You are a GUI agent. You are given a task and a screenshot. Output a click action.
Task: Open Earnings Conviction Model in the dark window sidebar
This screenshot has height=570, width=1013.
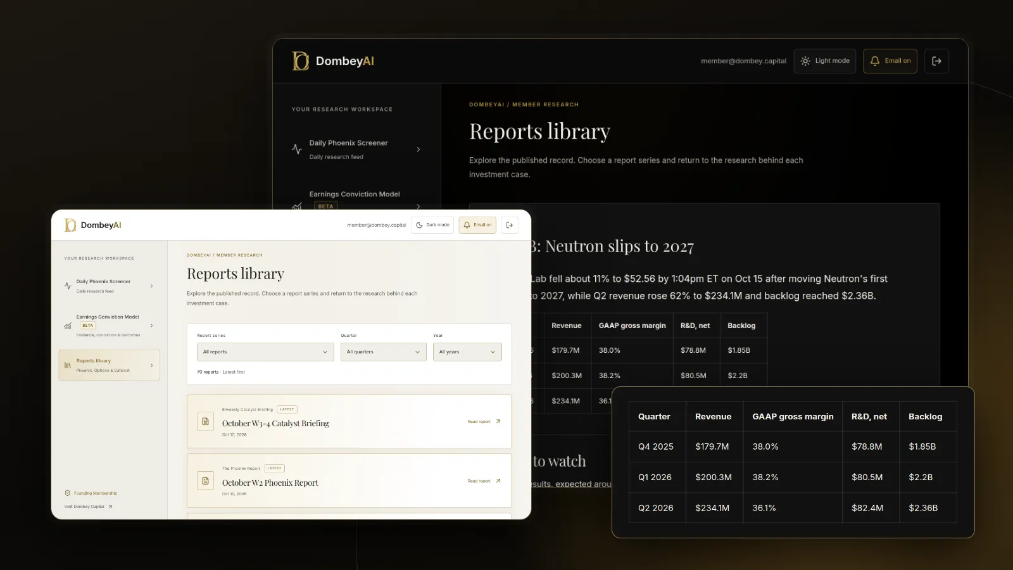click(356, 198)
